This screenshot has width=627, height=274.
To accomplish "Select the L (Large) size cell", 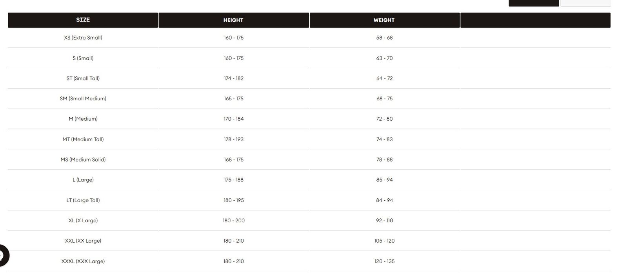I will click(83, 180).
